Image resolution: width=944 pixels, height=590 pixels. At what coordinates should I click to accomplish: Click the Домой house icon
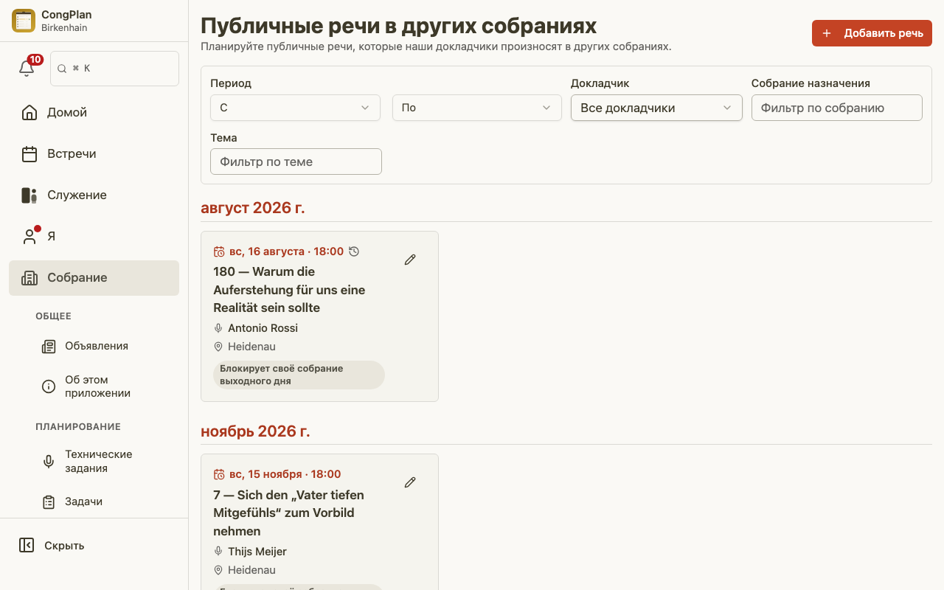29,112
